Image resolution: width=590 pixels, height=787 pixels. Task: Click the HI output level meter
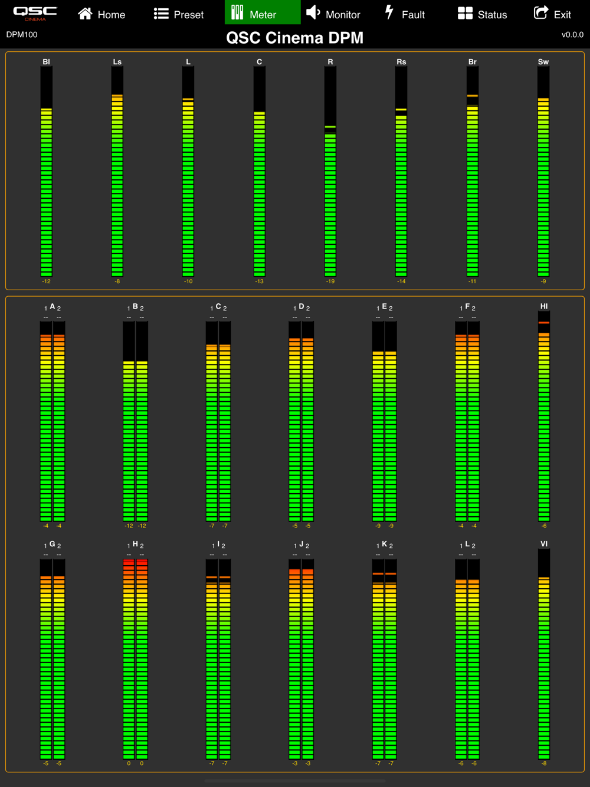coord(544,416)
